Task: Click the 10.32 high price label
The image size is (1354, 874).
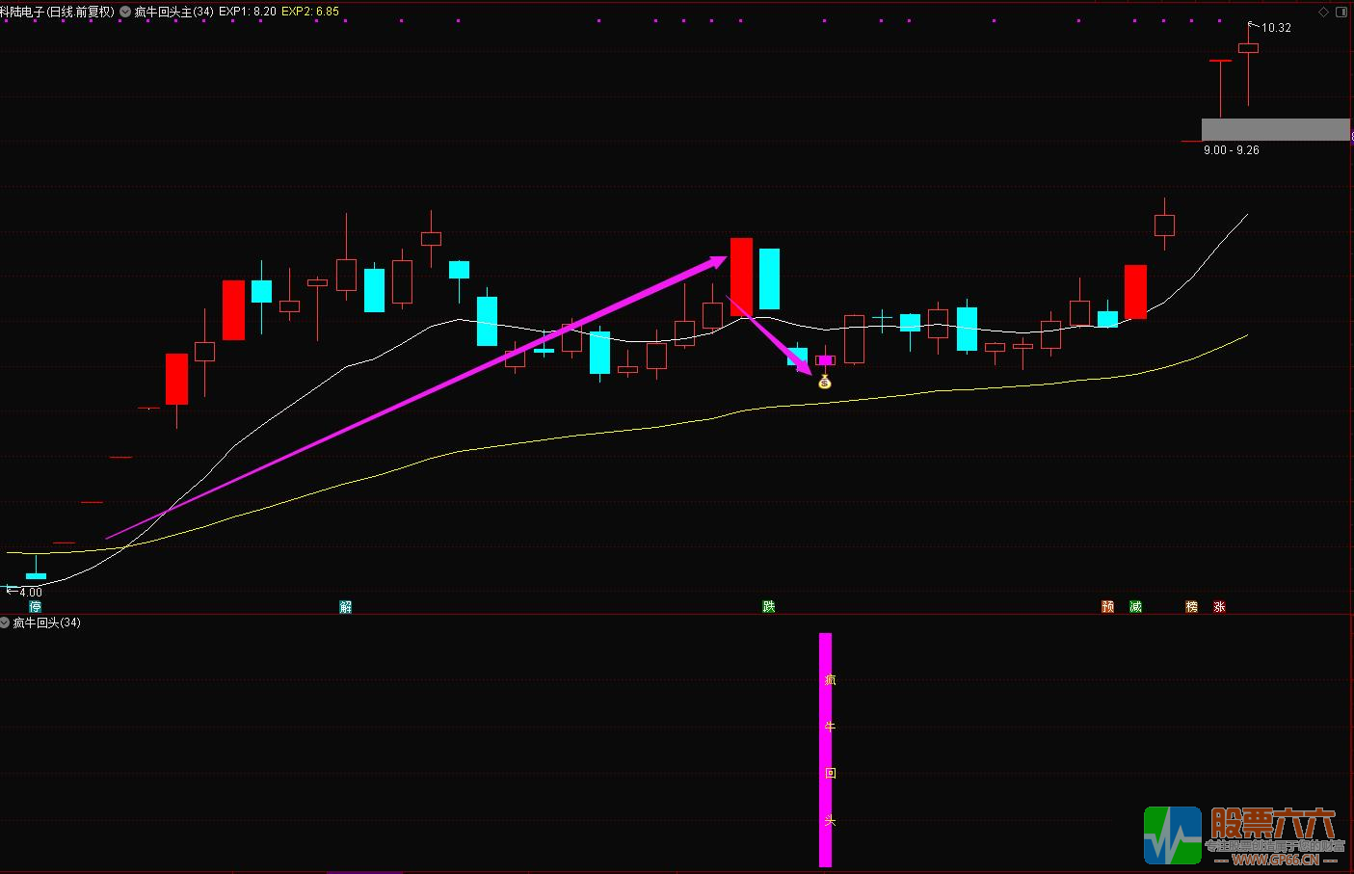Action: tap(1276, 28)
